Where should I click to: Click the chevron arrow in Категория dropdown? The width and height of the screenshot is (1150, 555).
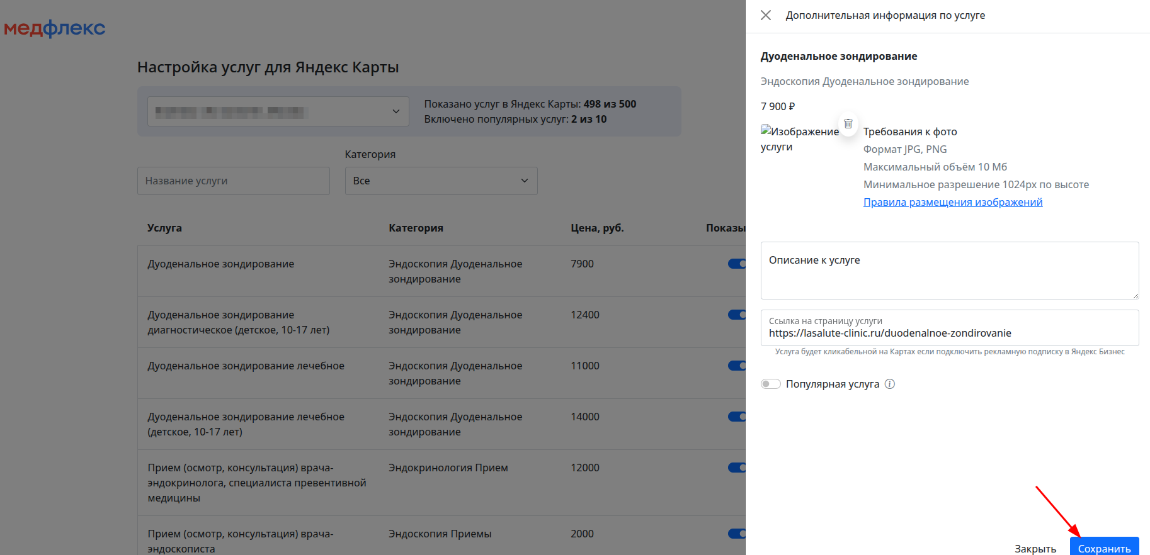[524, 181]
